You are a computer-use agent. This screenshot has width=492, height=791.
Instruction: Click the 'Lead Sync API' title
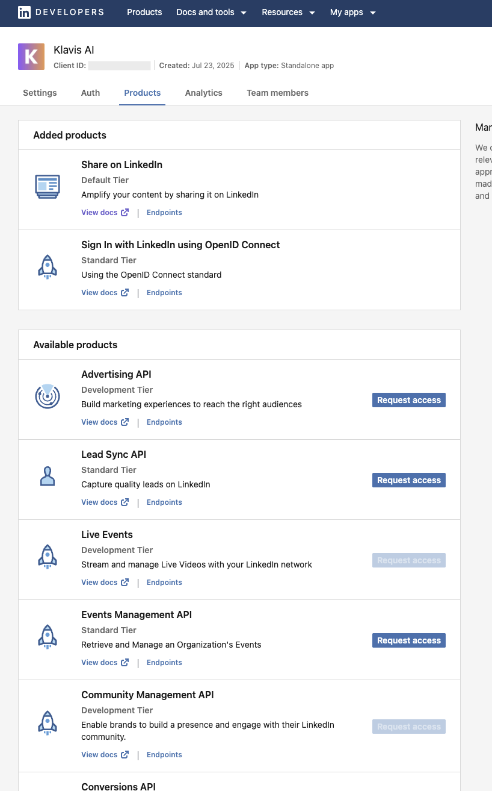pos(114,454)
